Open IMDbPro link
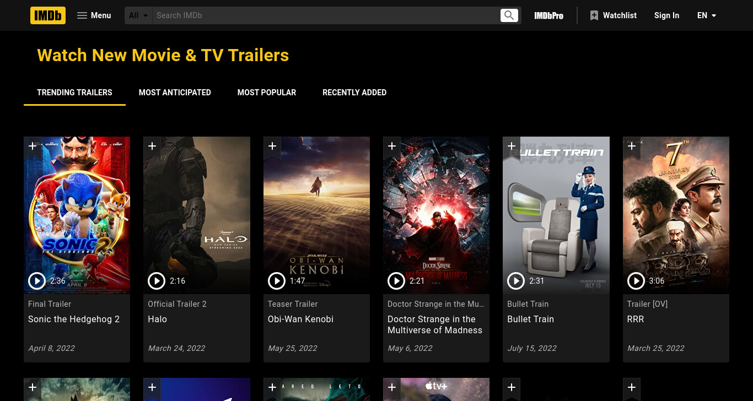This screenshot has width=753, height=401. coord(548,15)
